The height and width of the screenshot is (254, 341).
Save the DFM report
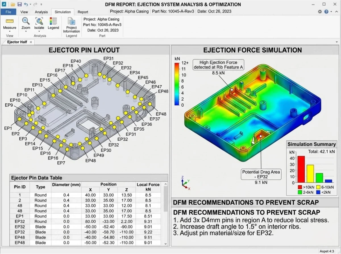19,4
